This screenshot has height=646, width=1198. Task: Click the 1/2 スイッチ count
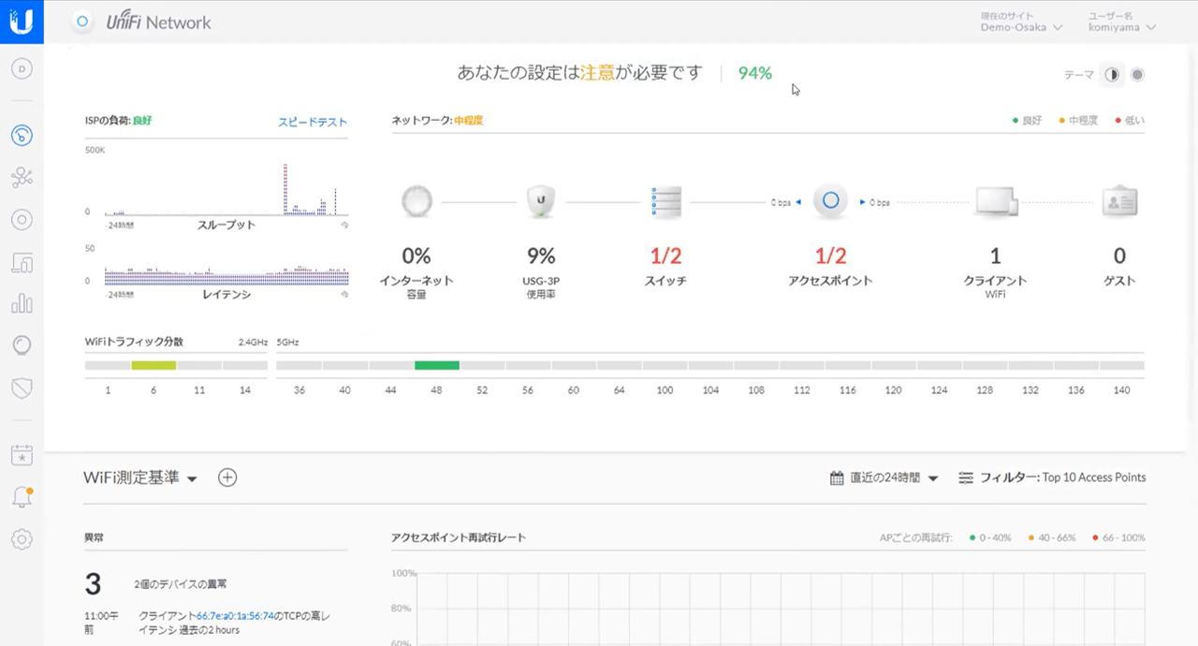[x=665, y=256]
